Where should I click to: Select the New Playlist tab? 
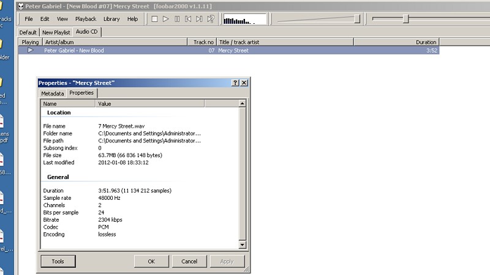[x=56, y=32]
